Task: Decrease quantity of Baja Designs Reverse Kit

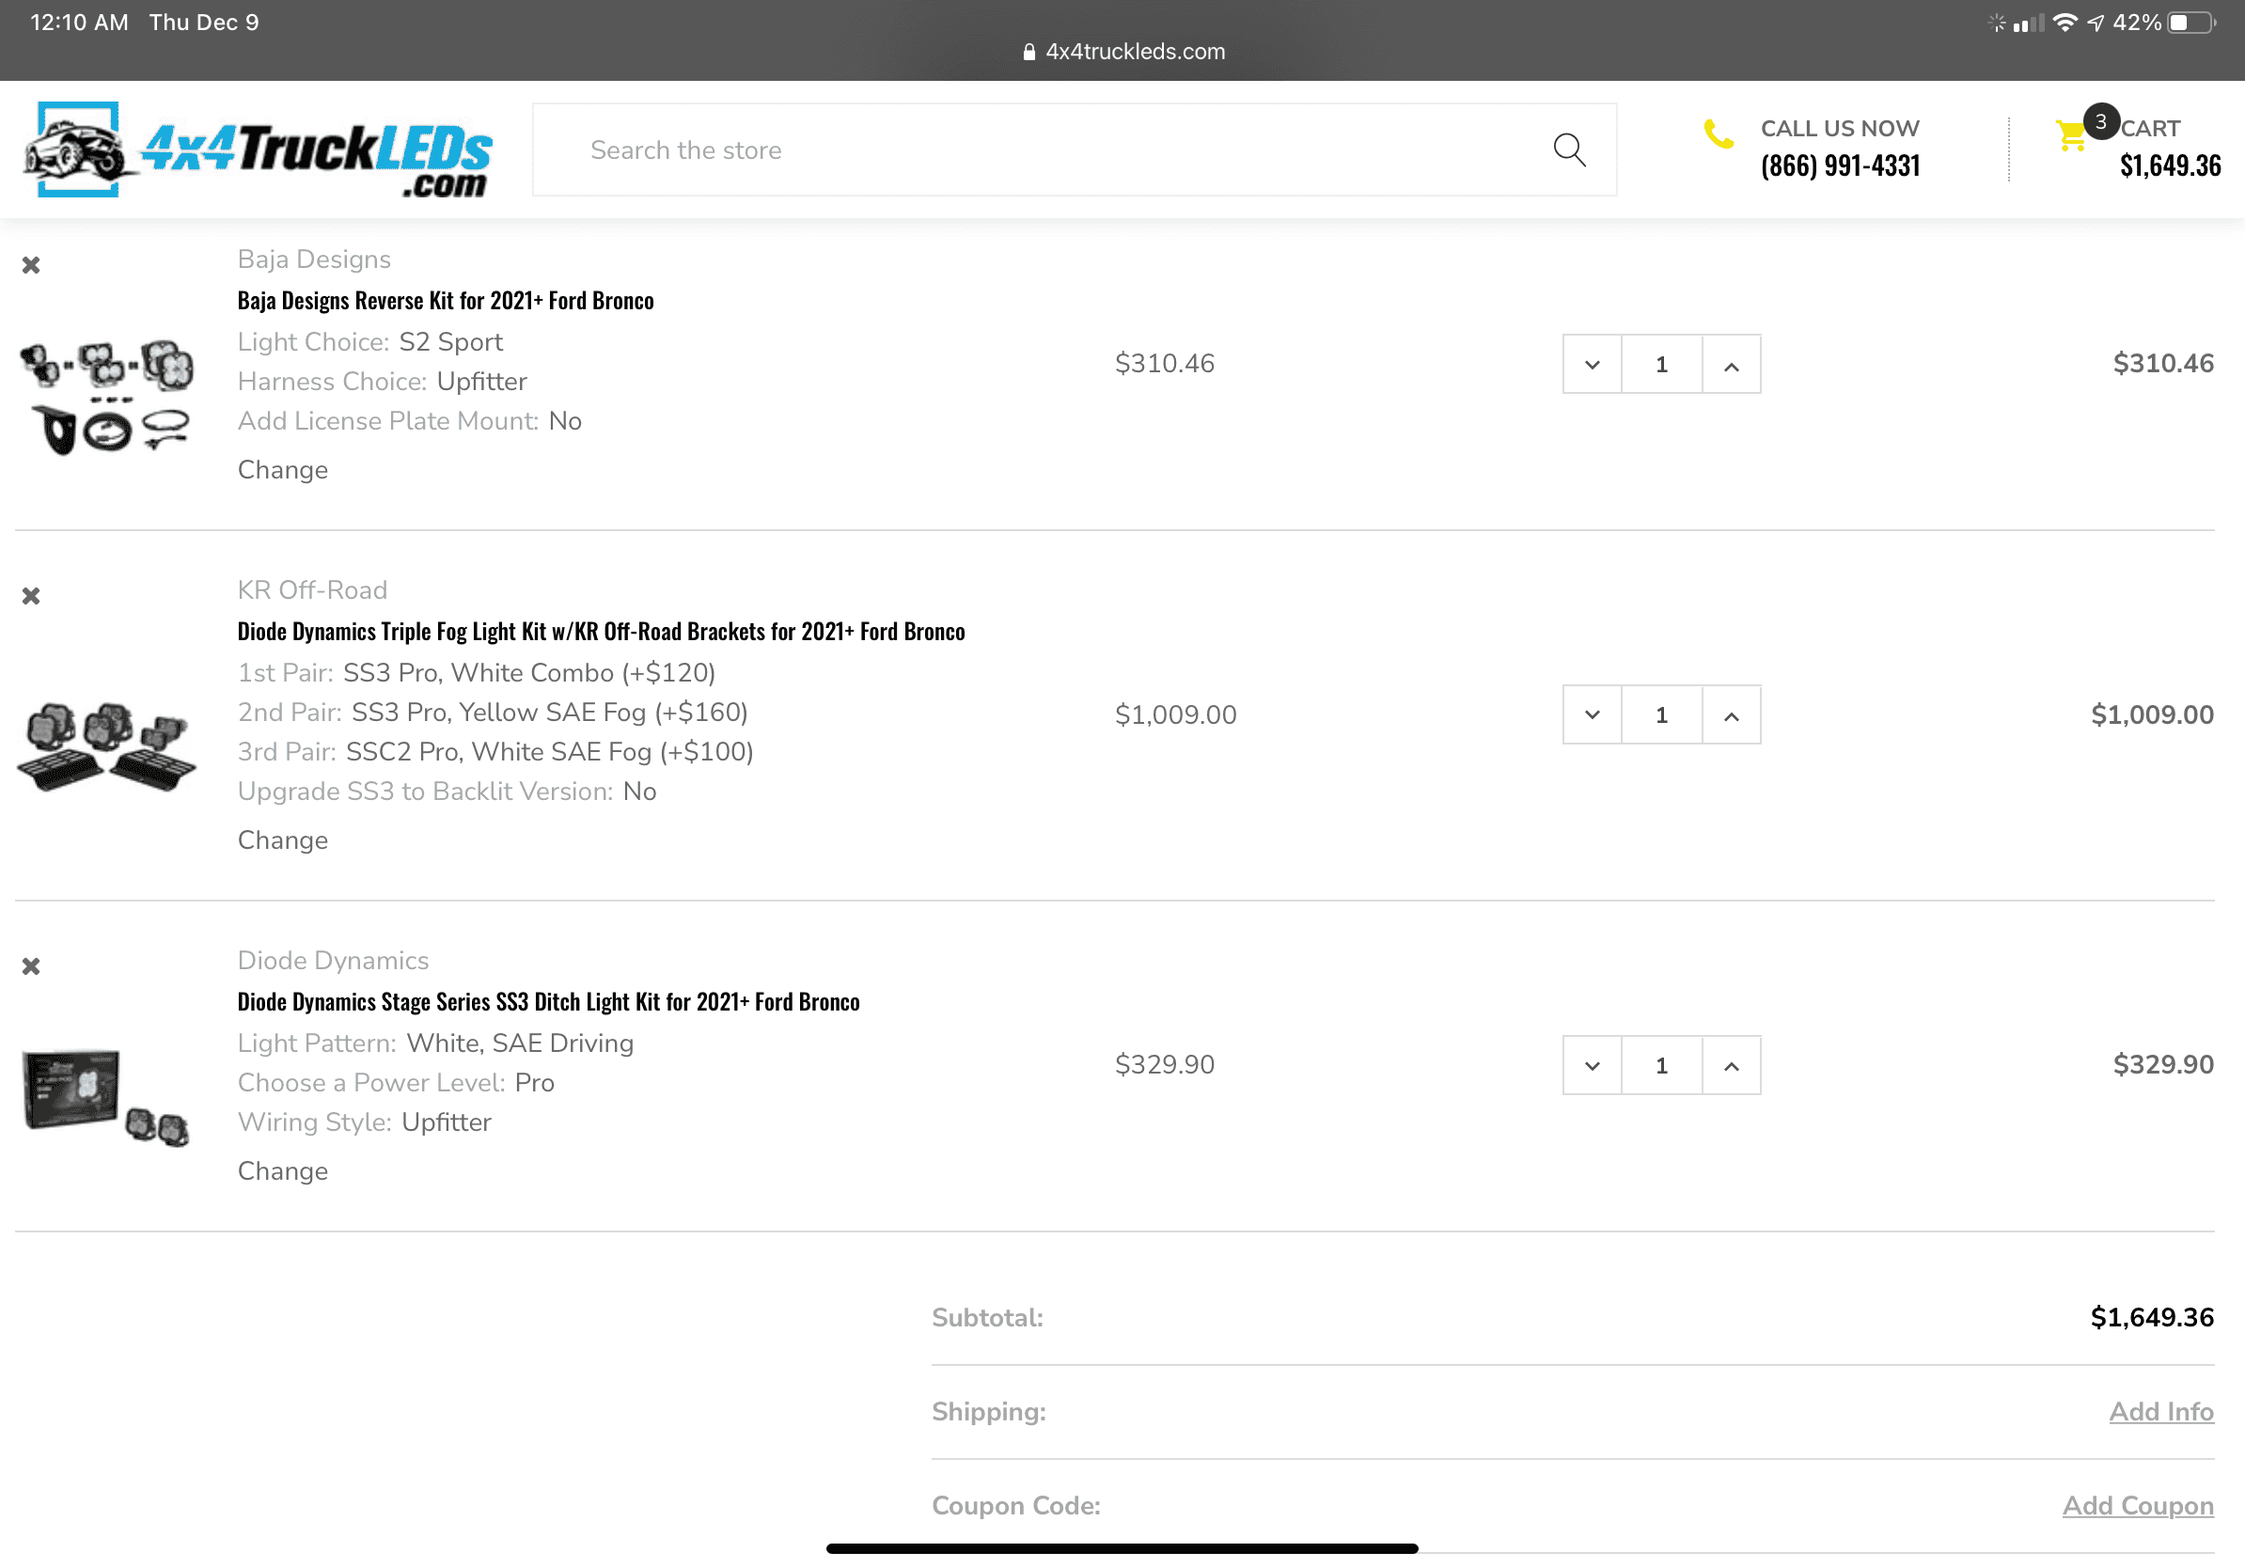Action: [1592, 365]
